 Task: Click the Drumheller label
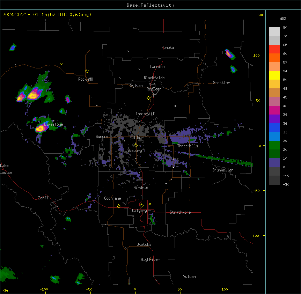click(x=223, y=170)
